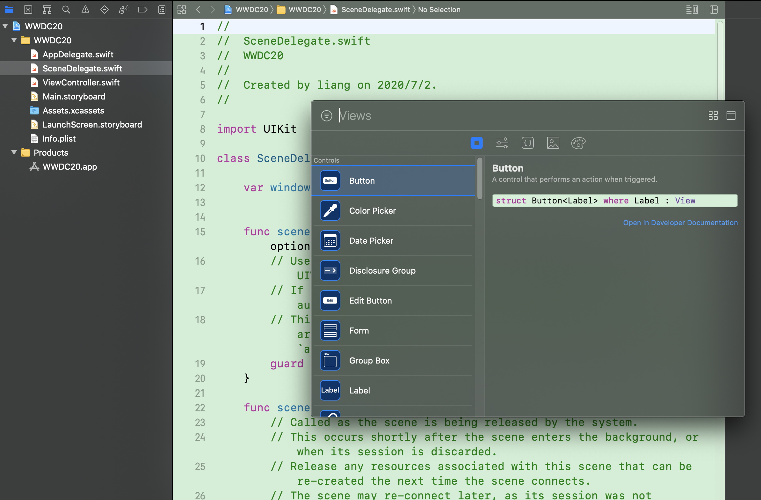Select Form in the library
The height and width of the screenshot is (500, 761).
[x=393, y=330]
